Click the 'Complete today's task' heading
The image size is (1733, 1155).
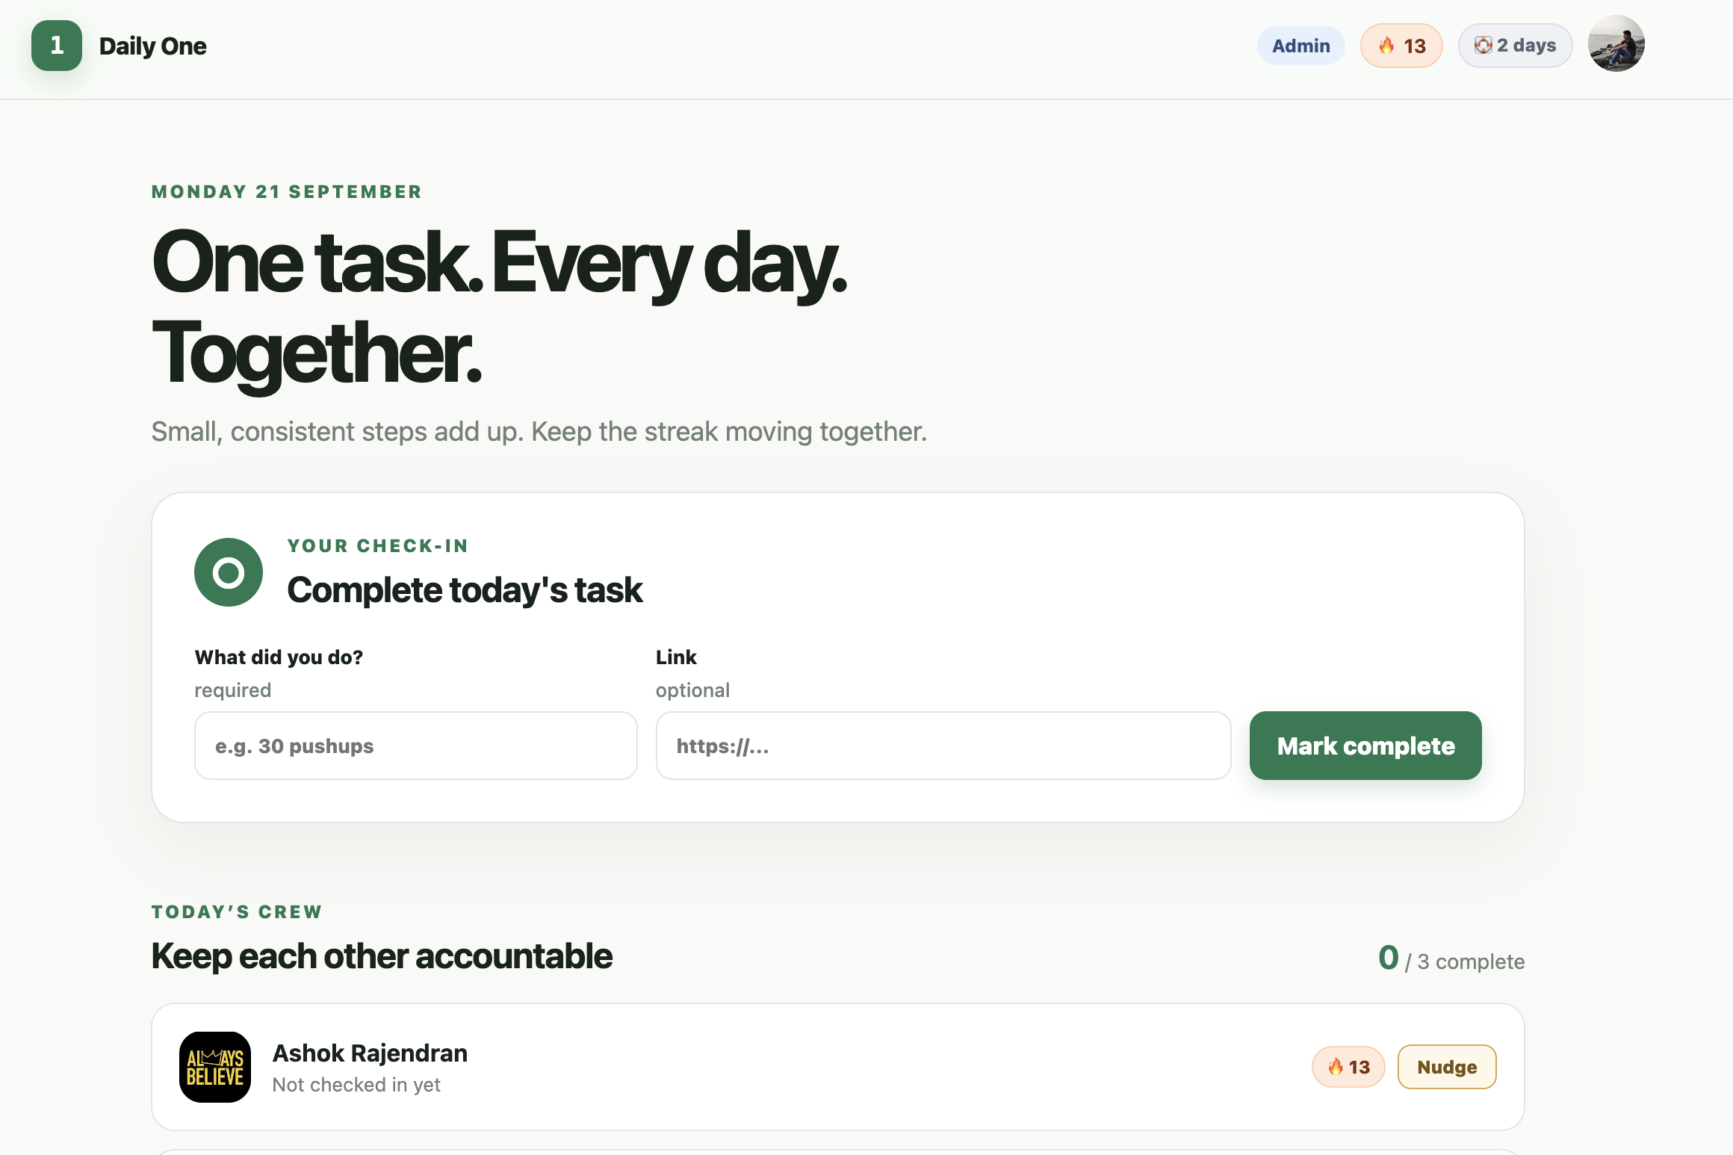point(465,590)
